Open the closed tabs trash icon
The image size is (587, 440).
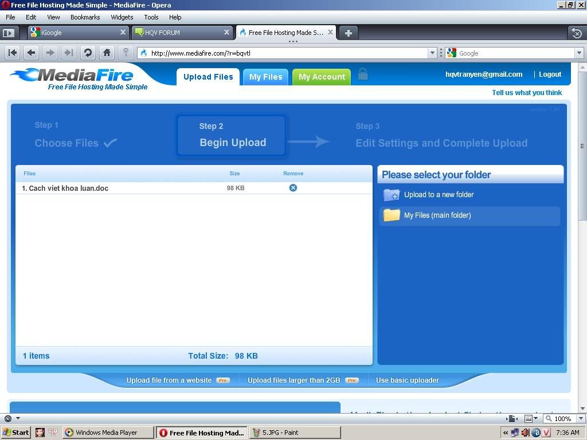coord(577,33)
